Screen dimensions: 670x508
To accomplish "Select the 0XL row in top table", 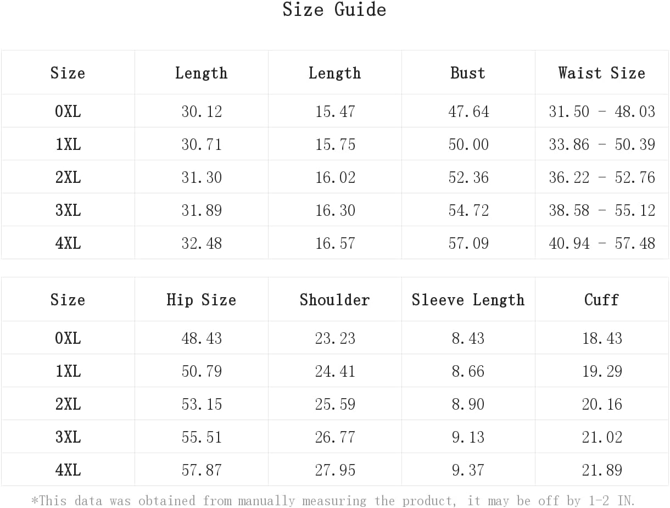I will (335, 111).
